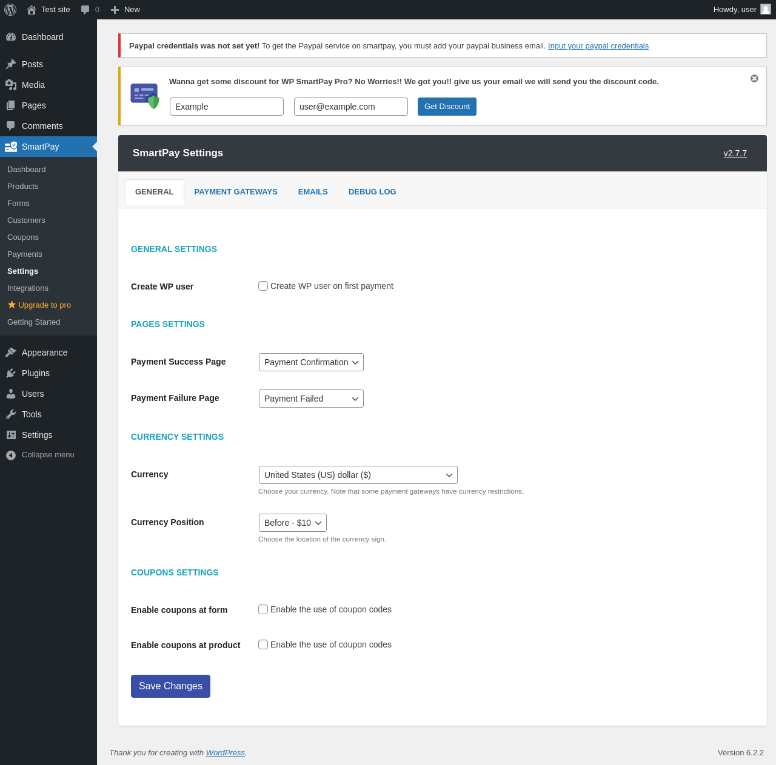This screenshot has height=765, width=776.
Task: Expand the Currency dropdown
Action: coord(358,475)
